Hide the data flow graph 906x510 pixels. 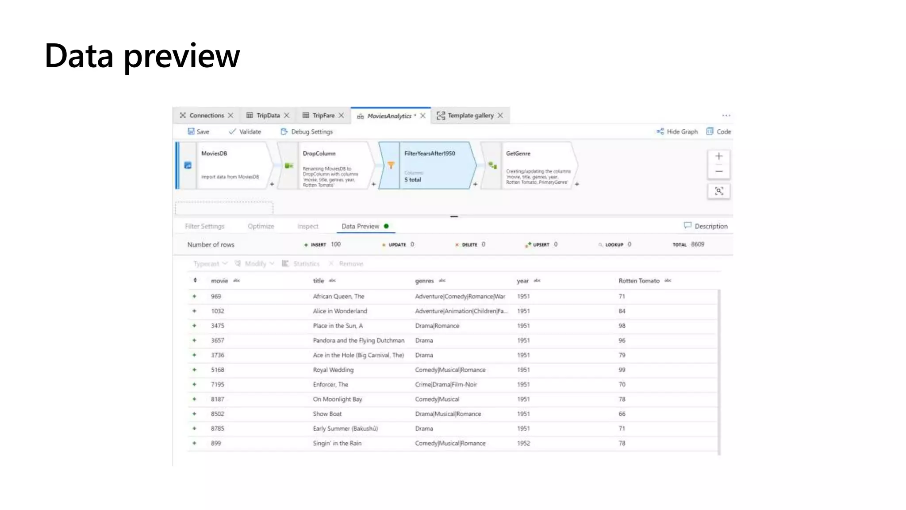[677, 131]
